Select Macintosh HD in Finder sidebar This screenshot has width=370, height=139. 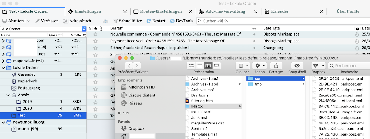click(x=138, y=87)
